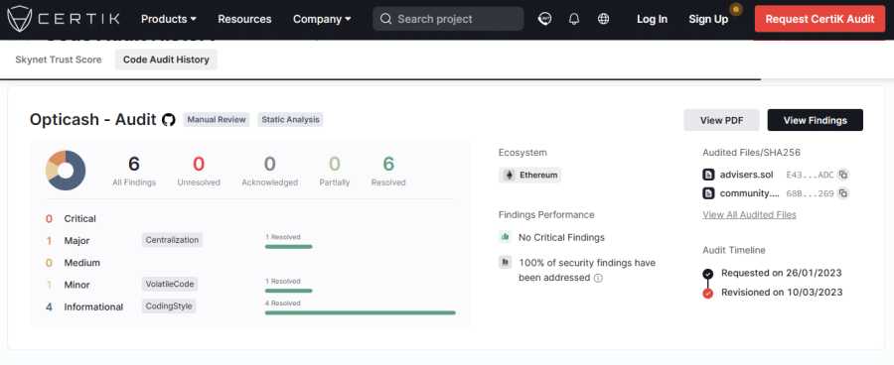Click the 0 Partially count
Screen dimensions: 894x365
click(334, 164)
